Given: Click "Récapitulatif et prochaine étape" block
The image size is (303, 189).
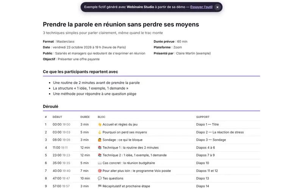Looking at the screenshot, I should click(126, 186).
